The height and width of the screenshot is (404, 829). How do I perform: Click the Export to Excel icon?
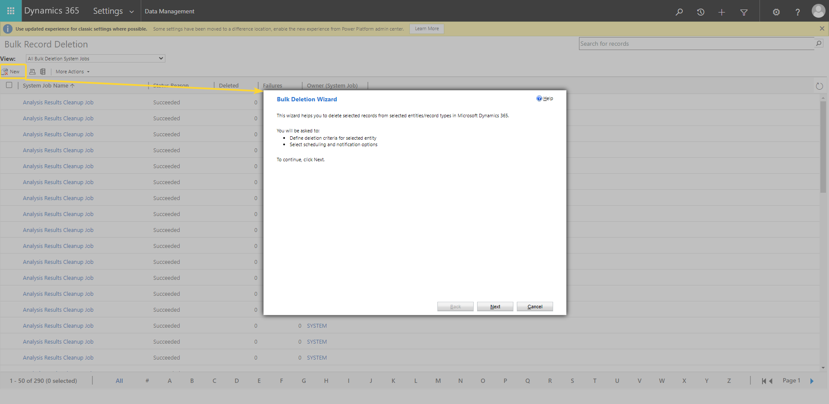[43, 72]
